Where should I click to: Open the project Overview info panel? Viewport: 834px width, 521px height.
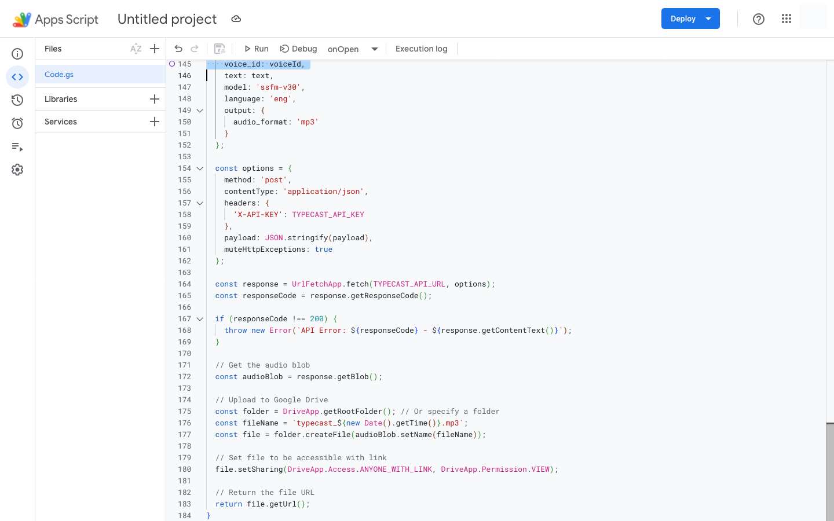[x=17, y=53]
